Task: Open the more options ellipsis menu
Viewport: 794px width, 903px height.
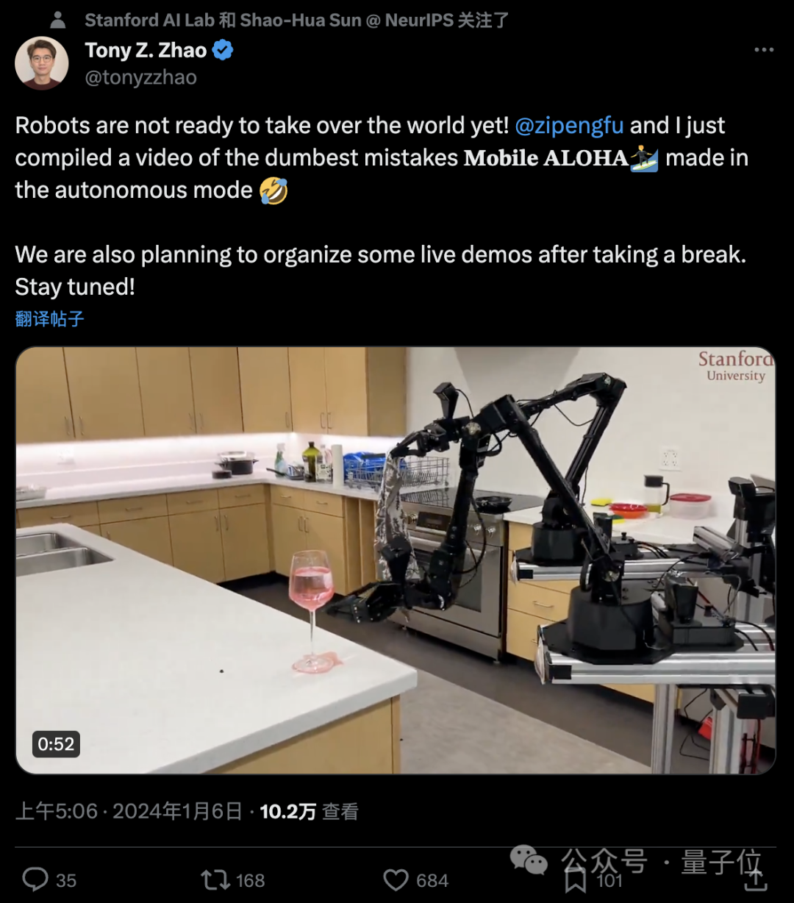Action: pyautogui.click(x=764, y=50)
